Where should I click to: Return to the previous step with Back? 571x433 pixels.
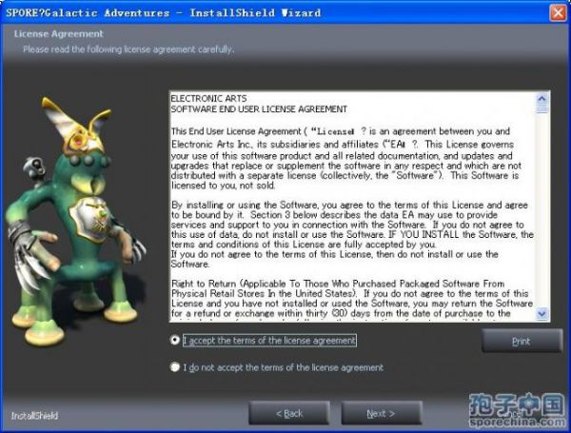pyautogui.click(x=289, y=413)
